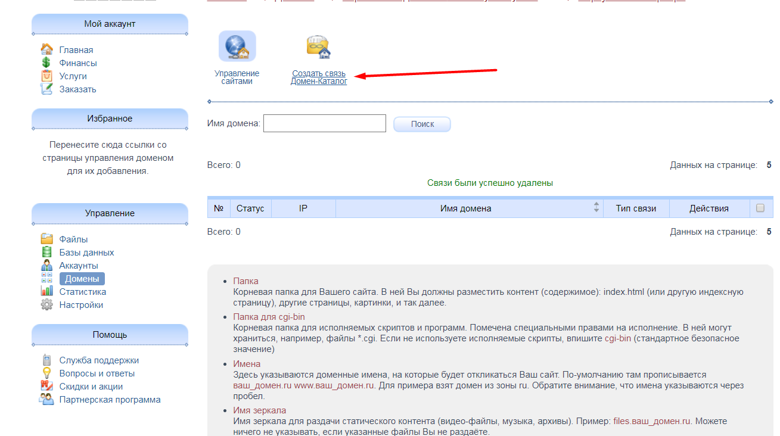Focus the Имя домена search field
Viewport: 780px width, 436px height.
tap(325, 123)
